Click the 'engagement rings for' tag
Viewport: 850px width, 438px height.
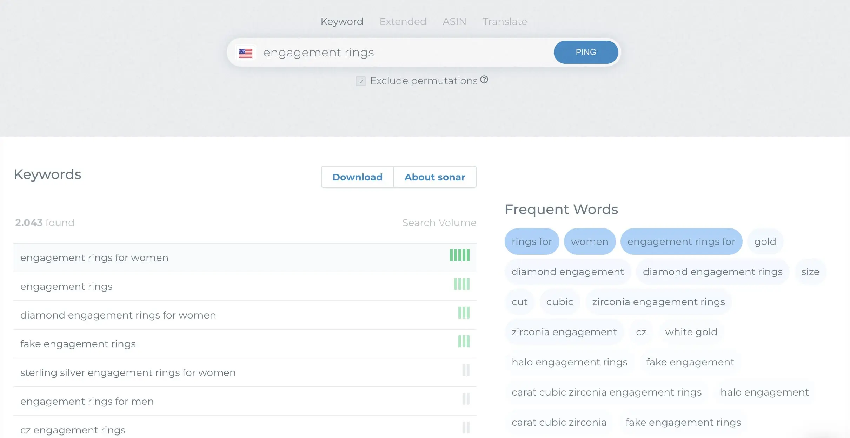point(680,241)
